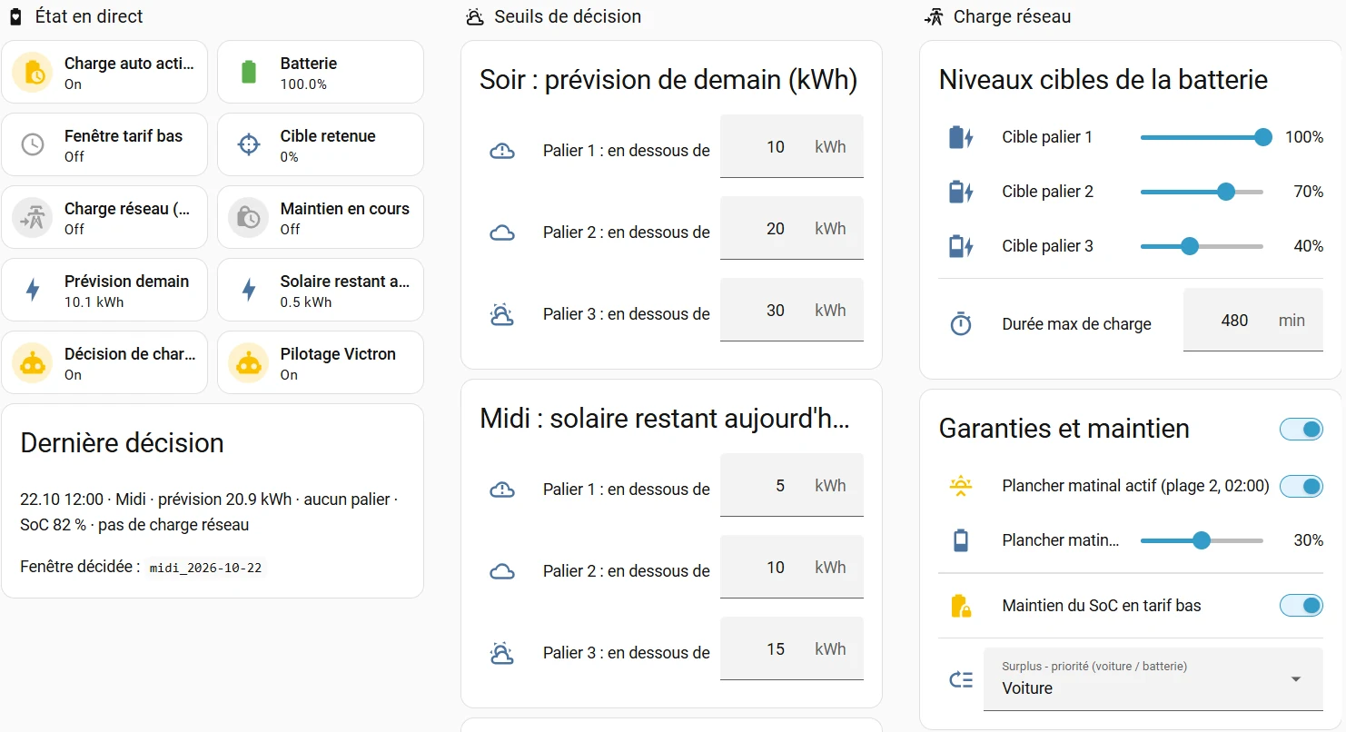Image resolution: width=1346 pixels, height=732 pixels.
Task: Click the 'Dernière décision' heading
Action: pyautogui.click(x=122, y=443)
